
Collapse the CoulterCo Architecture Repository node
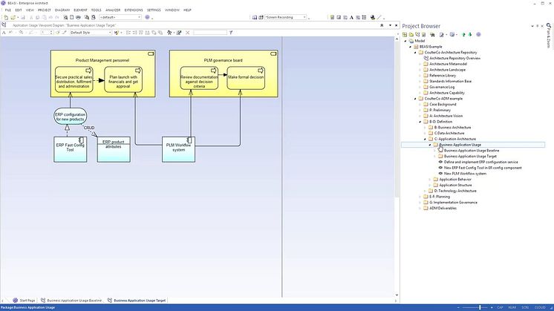pos(415,53)
